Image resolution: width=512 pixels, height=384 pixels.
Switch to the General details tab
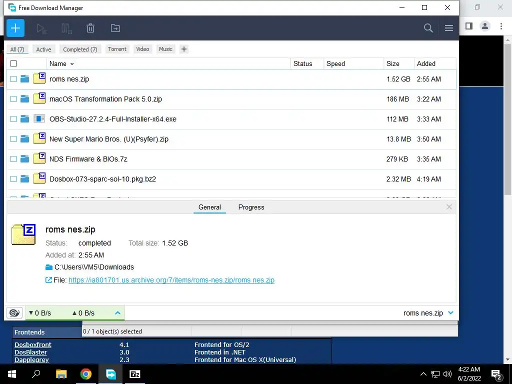pos(209,207)
